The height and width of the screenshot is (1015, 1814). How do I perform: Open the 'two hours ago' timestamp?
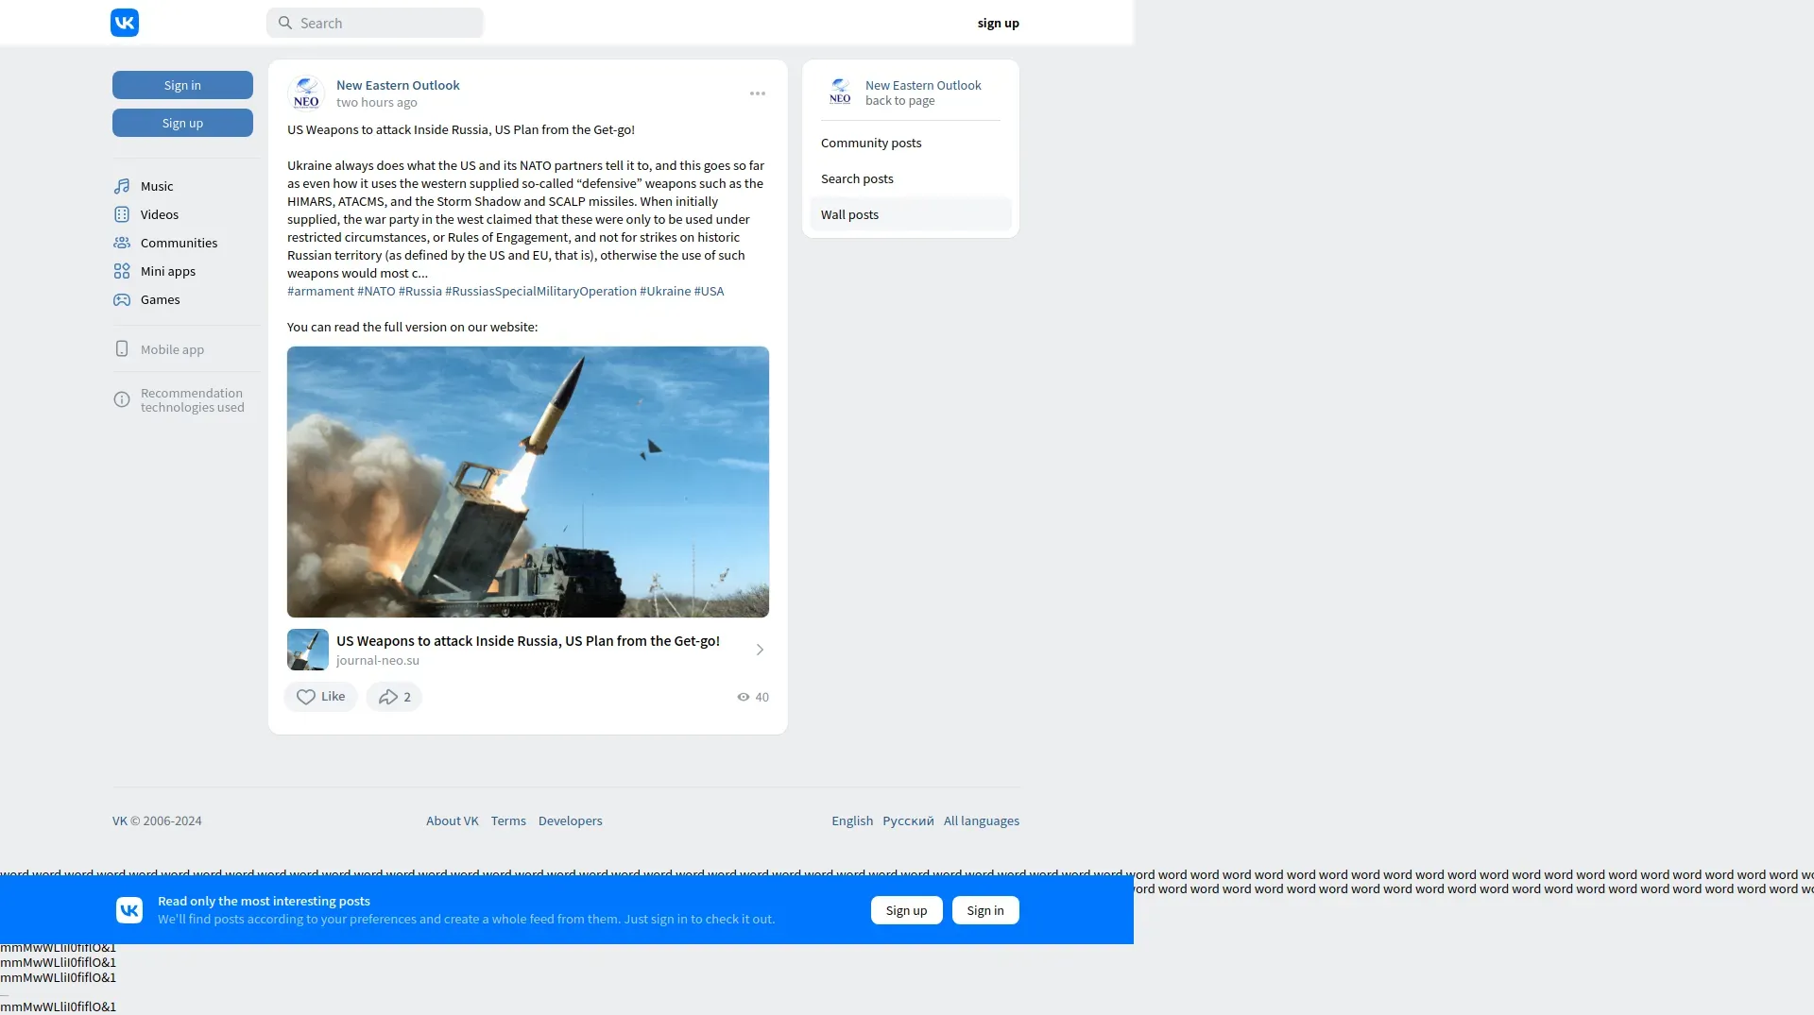376,102
